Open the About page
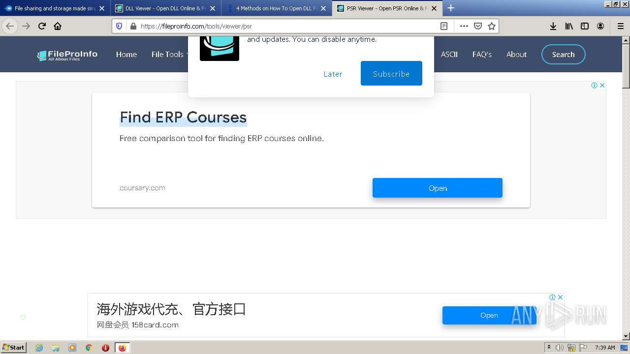 (516, 55)
